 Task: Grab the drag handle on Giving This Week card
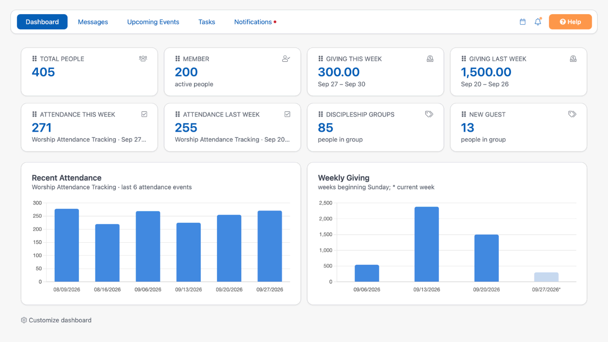pos(321,59)
